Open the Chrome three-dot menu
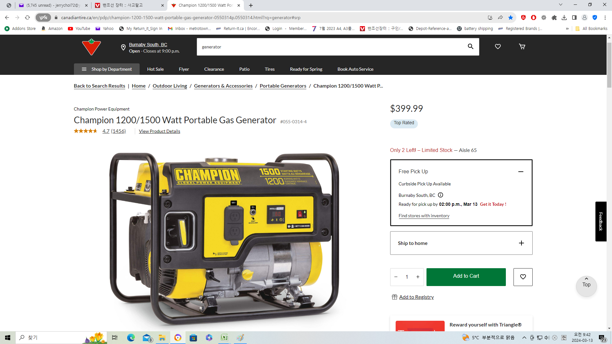Image resolution: width=612 pixels, height=344 pixels. click(605, 18)
